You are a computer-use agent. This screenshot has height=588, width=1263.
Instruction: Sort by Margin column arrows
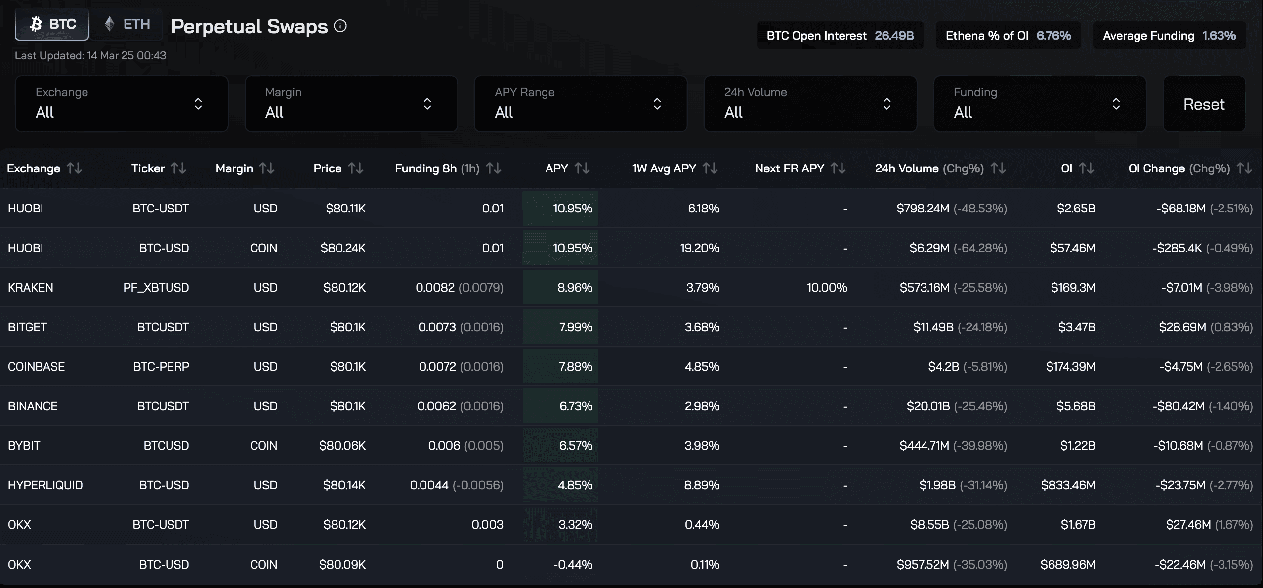267,168
